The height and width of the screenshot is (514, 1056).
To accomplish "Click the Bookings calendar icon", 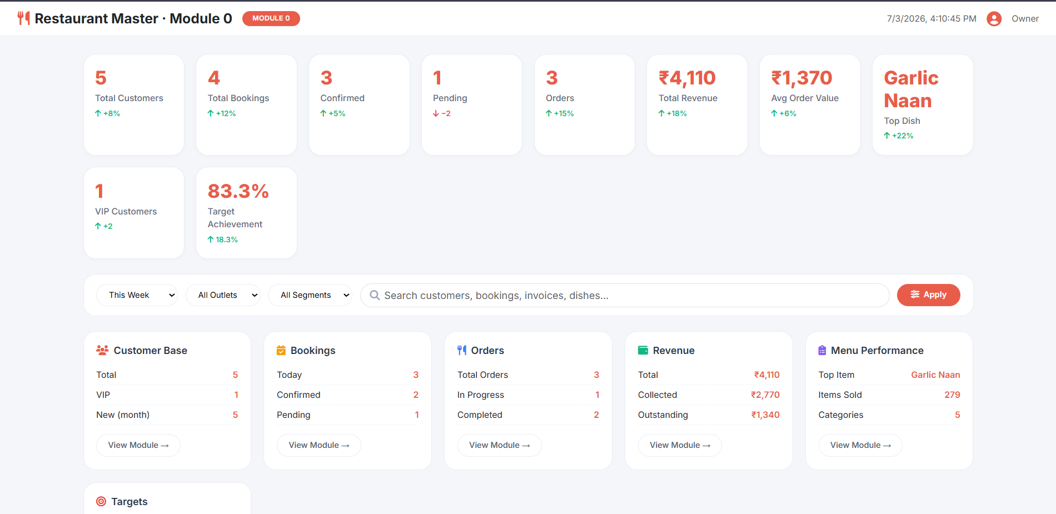I will [281, 350].
